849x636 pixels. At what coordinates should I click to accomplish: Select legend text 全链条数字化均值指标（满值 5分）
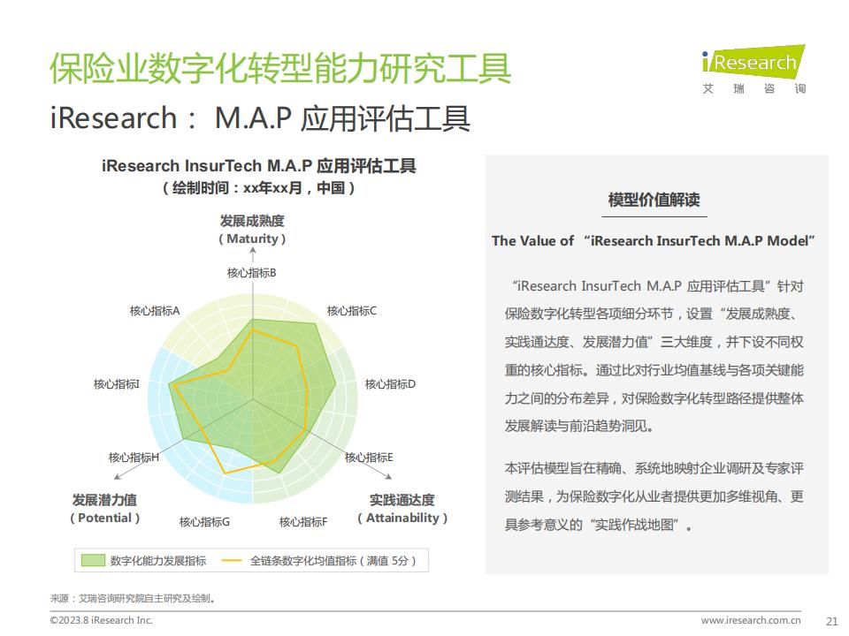click(x=333, y=561)
